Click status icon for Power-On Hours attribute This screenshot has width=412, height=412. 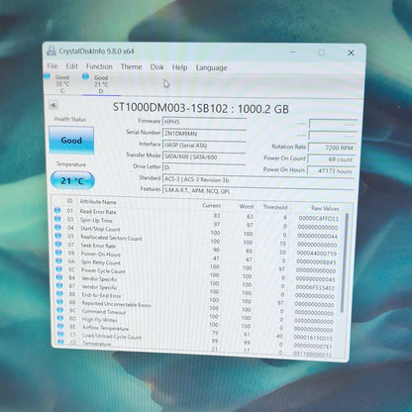click(x=58, y=253)
